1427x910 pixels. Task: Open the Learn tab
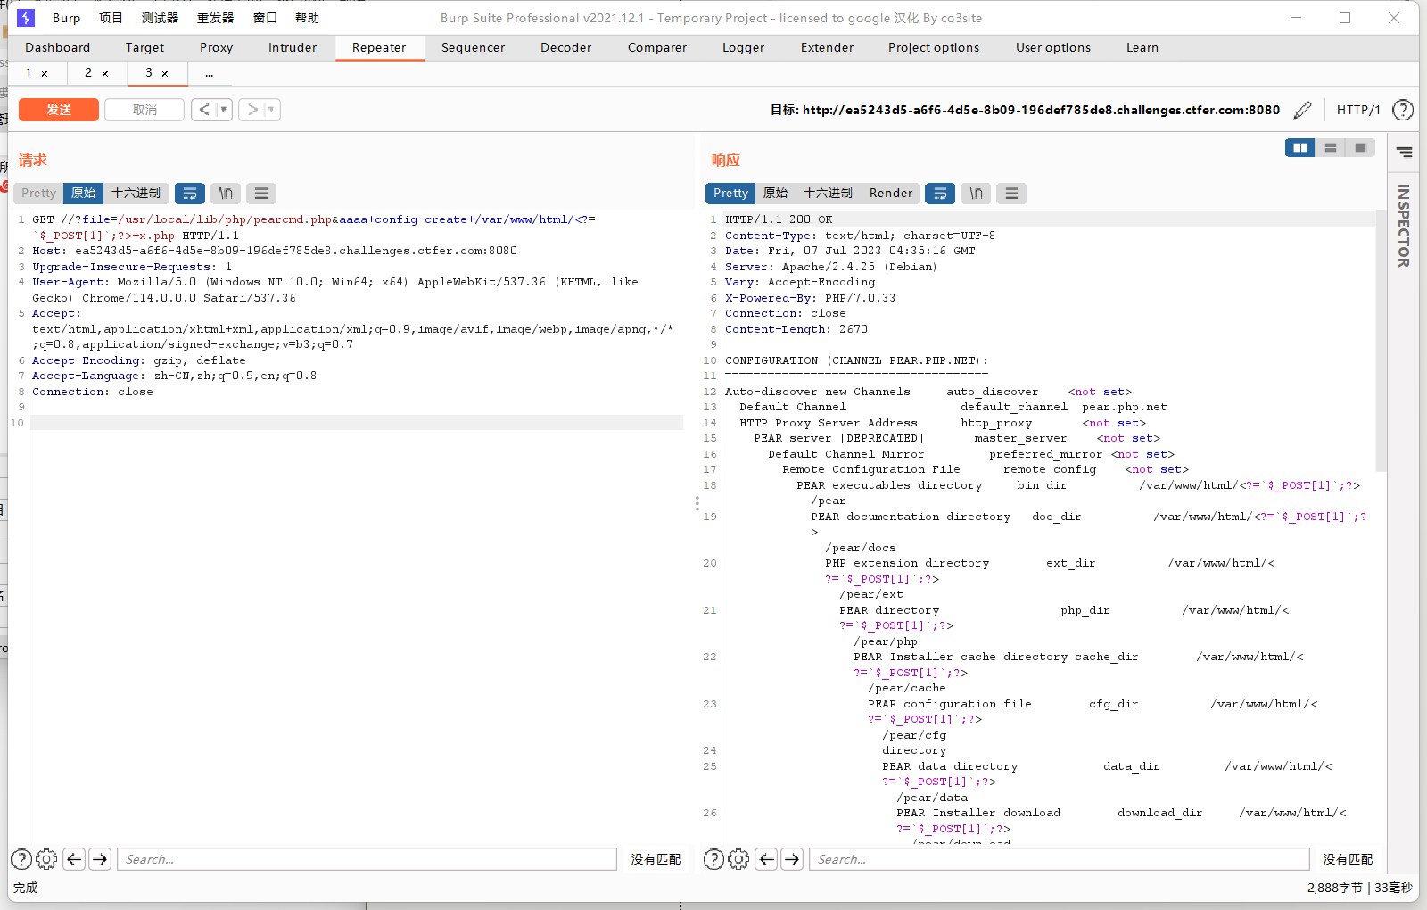[1142, 48]
